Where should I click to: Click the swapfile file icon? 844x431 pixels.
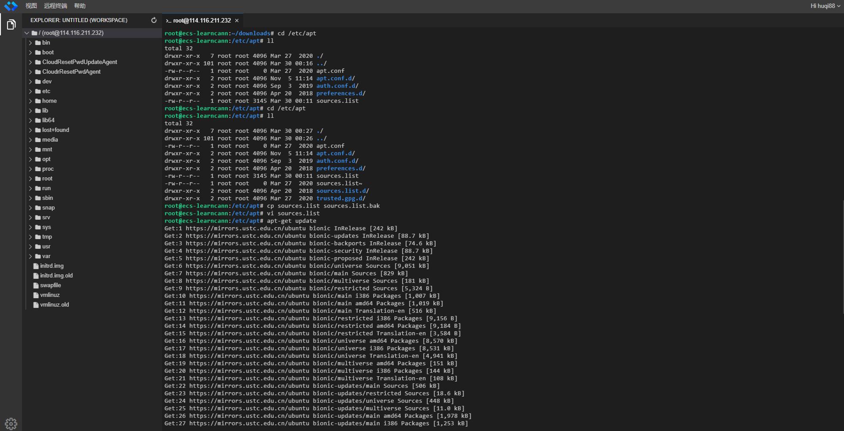[36, 286]
